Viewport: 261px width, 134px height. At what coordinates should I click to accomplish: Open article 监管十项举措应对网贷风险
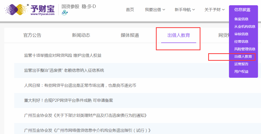(x=63, y=55)
